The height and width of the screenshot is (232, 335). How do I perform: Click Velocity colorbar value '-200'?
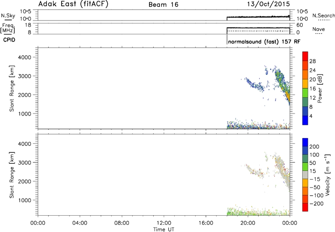[x=316, y=204]
